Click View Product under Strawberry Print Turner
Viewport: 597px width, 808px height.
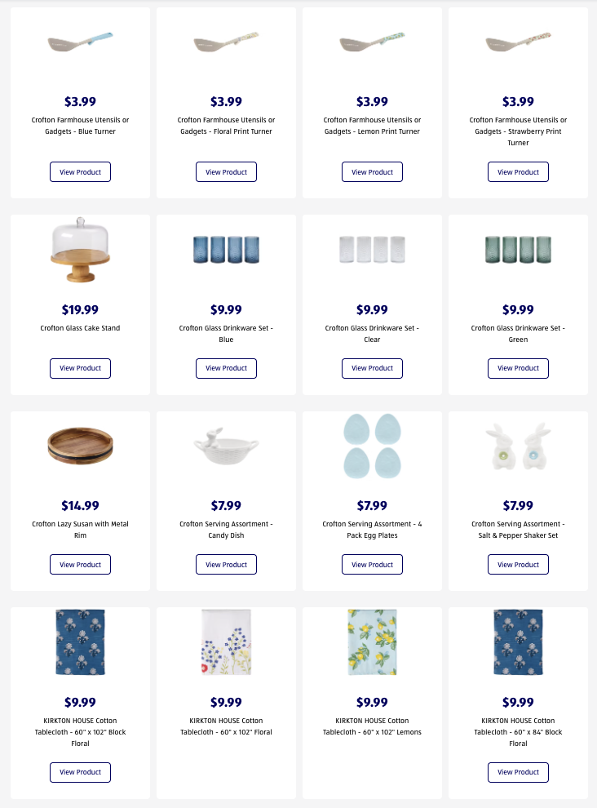click(518, 172)
